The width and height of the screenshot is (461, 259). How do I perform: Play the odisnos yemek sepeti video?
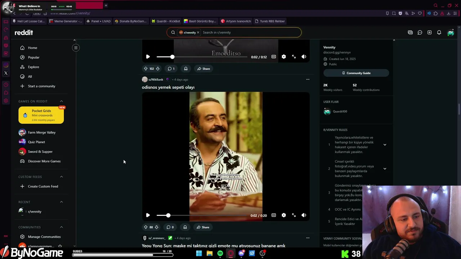[x=148, y=215]
